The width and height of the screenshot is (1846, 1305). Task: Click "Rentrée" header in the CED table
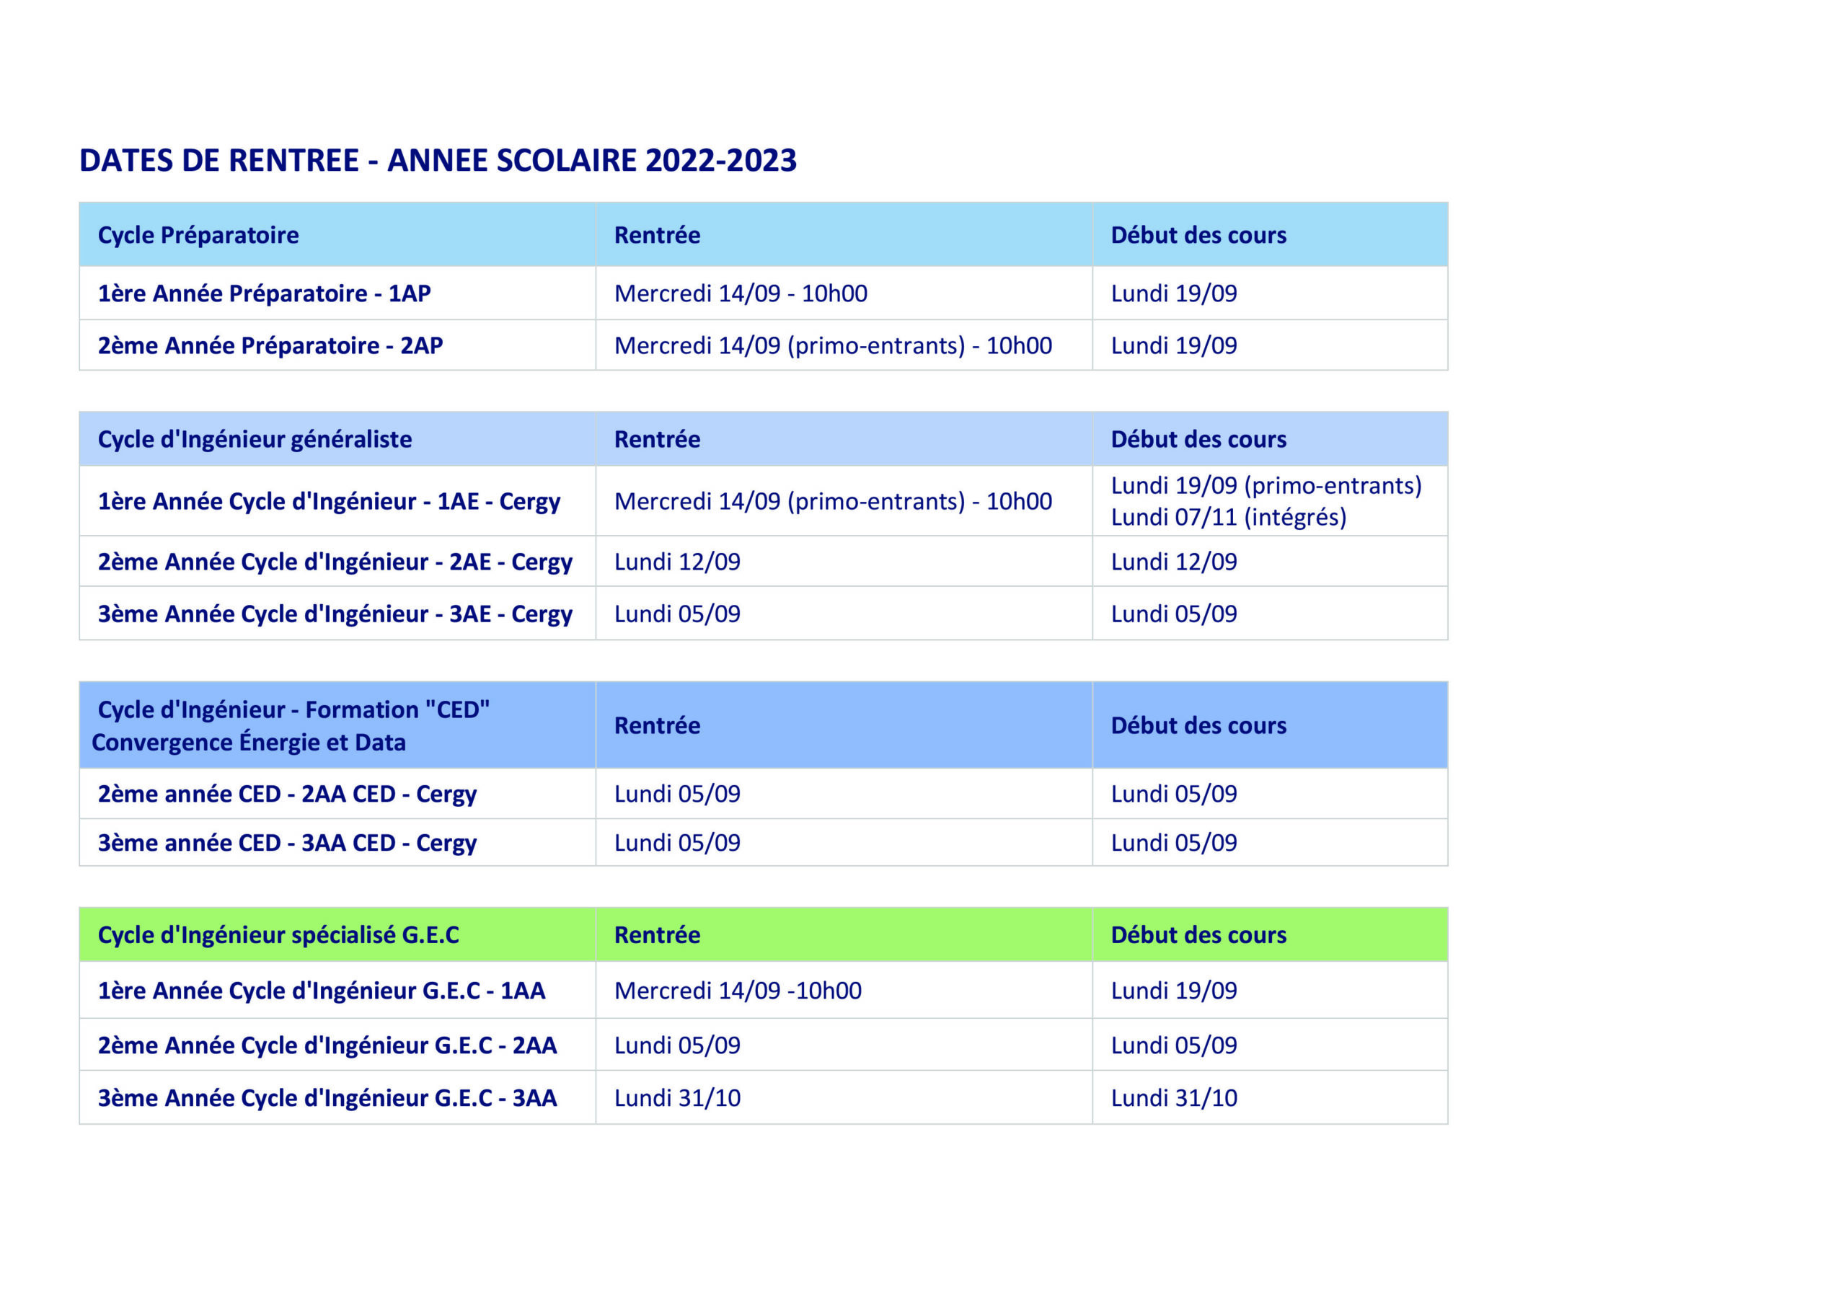(657, 726)
